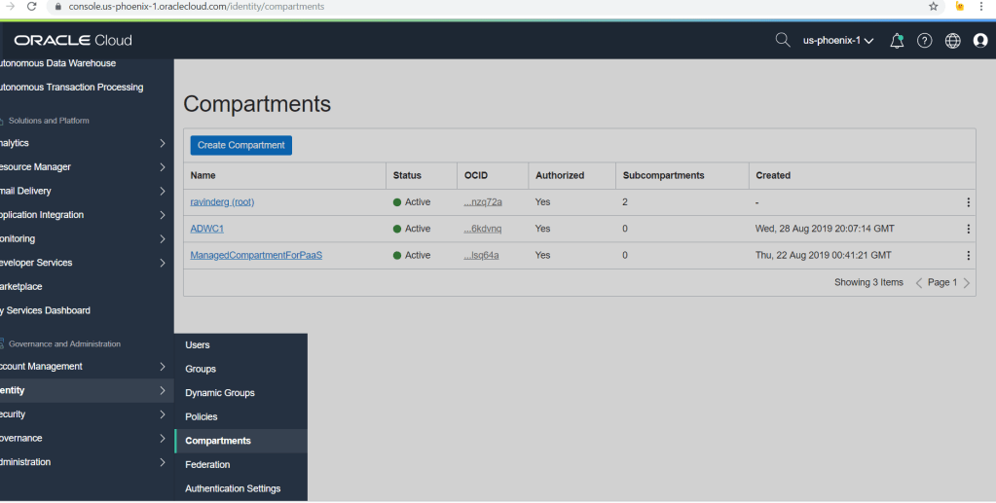Open the language globe icon
This screenshot has width=996, height=503.
coord(952,41)
